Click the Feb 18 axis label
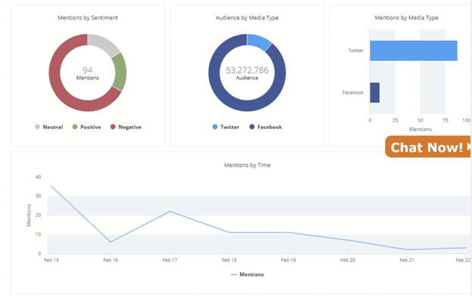The width and height of the screenshot is (472, 296). point(229,260)
